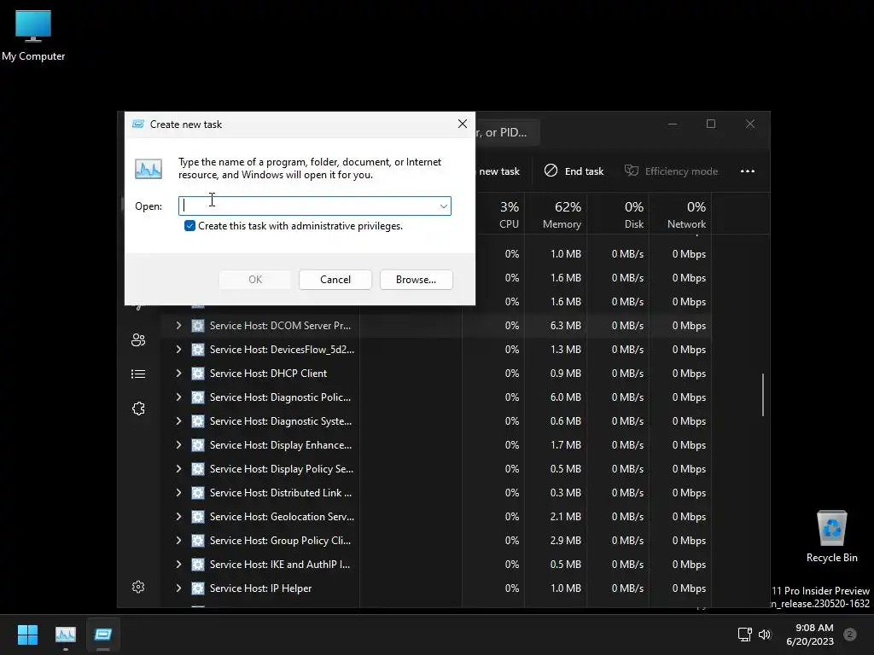This screenshot has width=874, height=655.
Task: Click the Open text input field
Action: (x=314, y=206)
